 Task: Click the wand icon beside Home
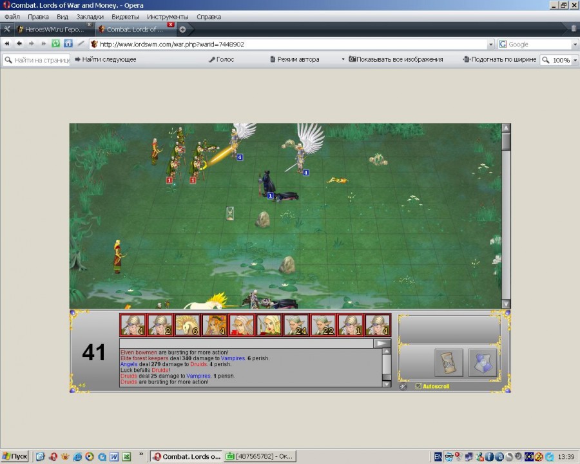tap(81, 44)
